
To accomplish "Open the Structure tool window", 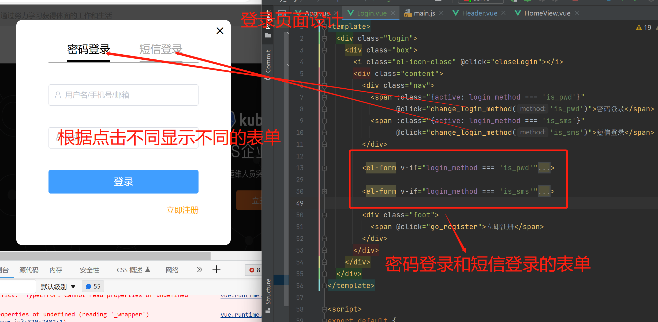I will (268, 292).
